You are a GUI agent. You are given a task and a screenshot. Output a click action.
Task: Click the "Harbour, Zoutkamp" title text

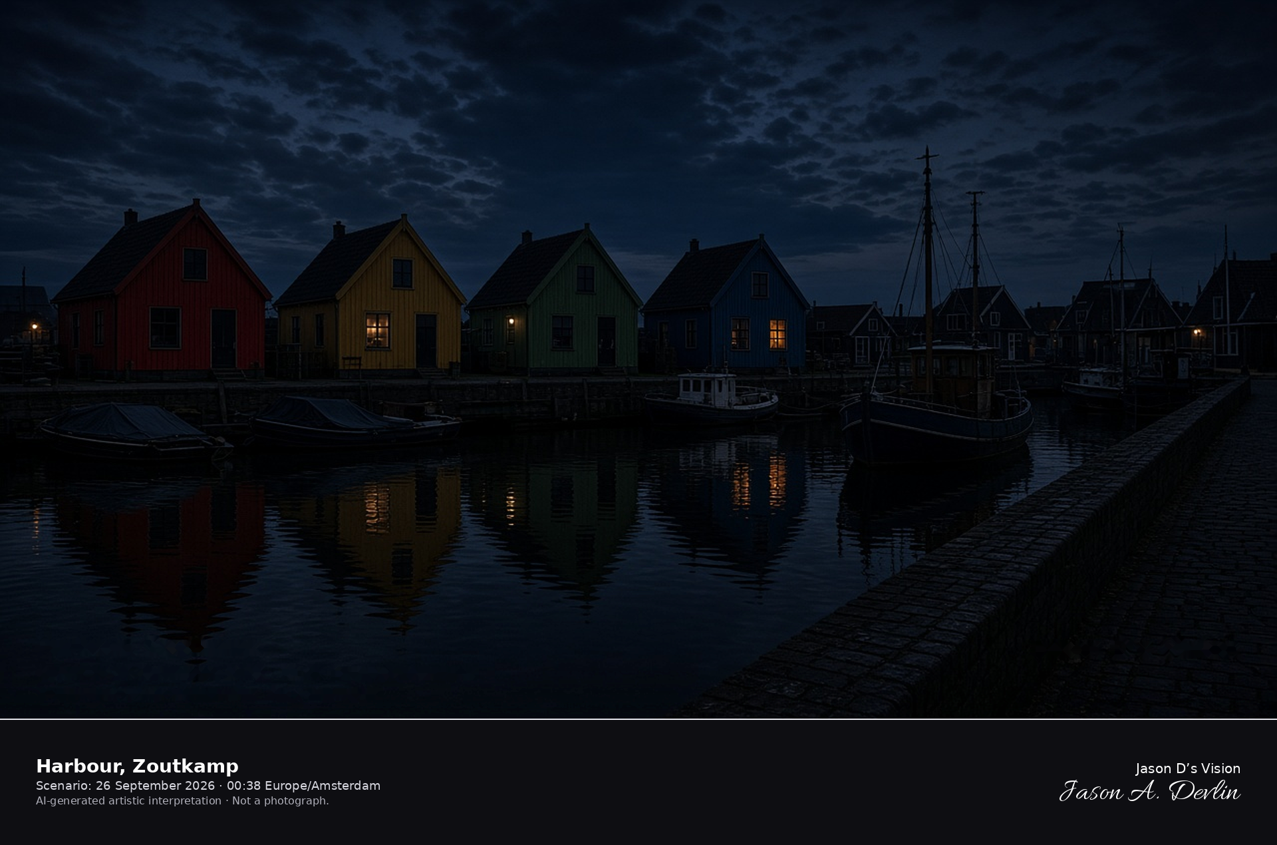click(137, 766)
